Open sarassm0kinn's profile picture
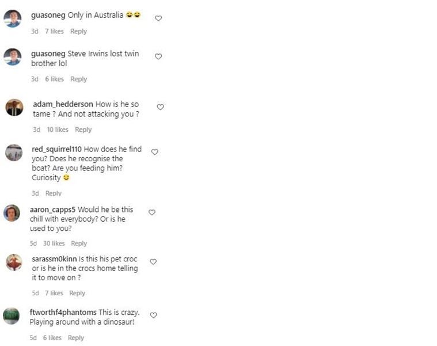Screen dimensions: 437x346 14,263
